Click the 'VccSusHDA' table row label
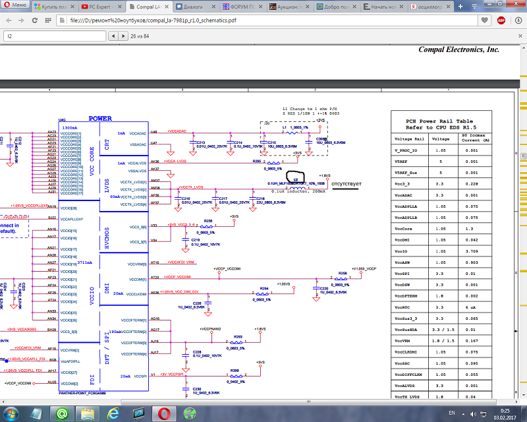Image resolution: width=527 pixels, height=422 pixels. click(x=406, y=330)
